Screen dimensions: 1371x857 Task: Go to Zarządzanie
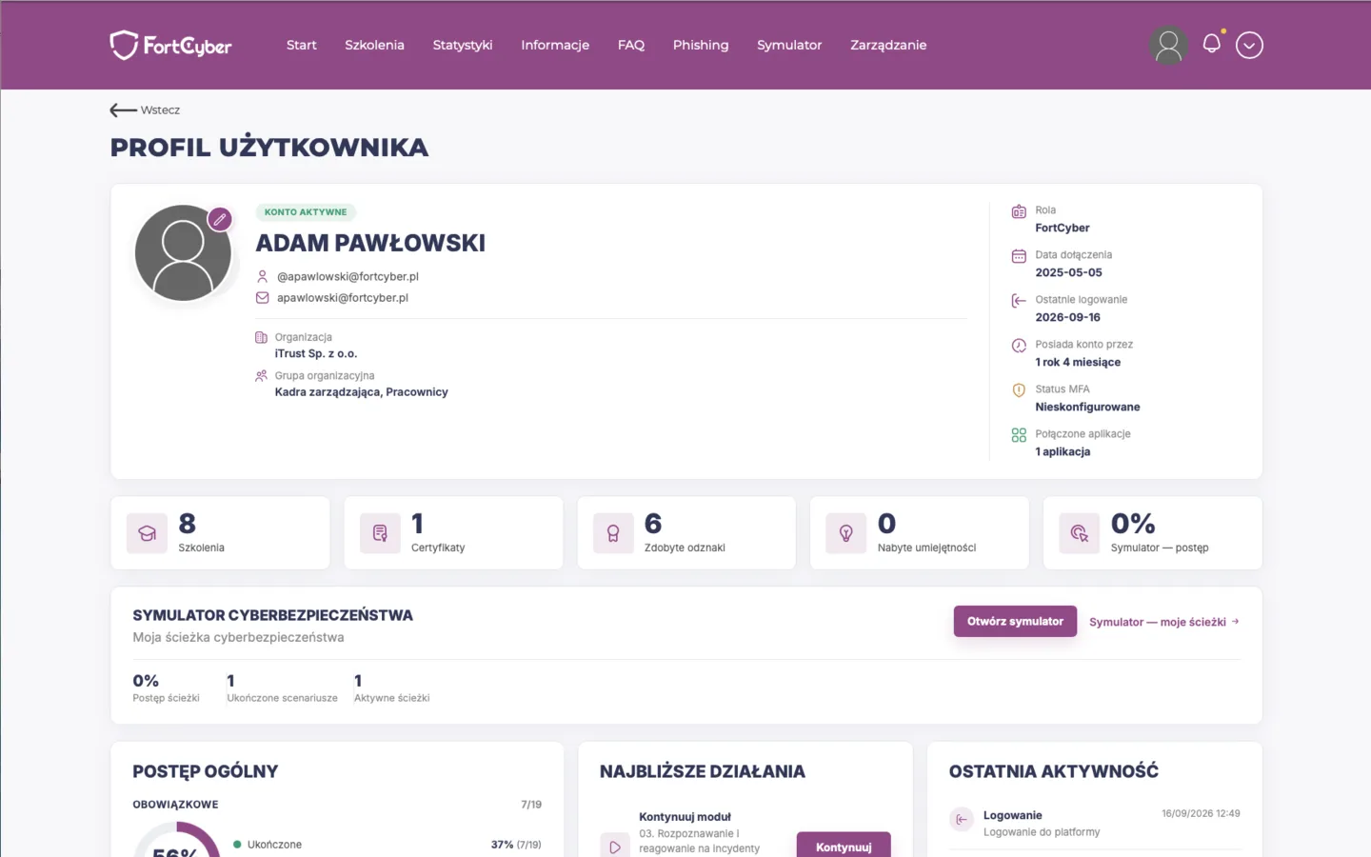888,45
